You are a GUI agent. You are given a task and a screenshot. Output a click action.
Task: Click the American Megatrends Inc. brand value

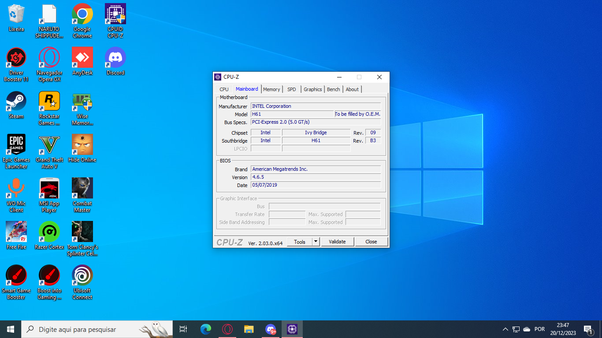pos(316,169)
